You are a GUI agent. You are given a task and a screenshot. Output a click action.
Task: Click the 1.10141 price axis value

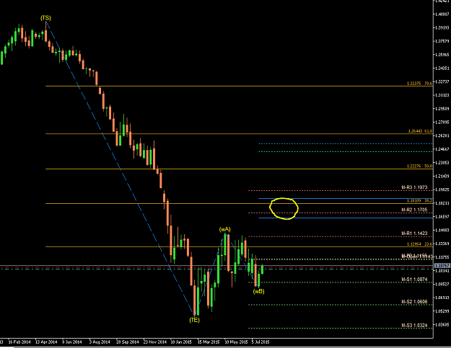pyautogui.click(x=442, y=270)
